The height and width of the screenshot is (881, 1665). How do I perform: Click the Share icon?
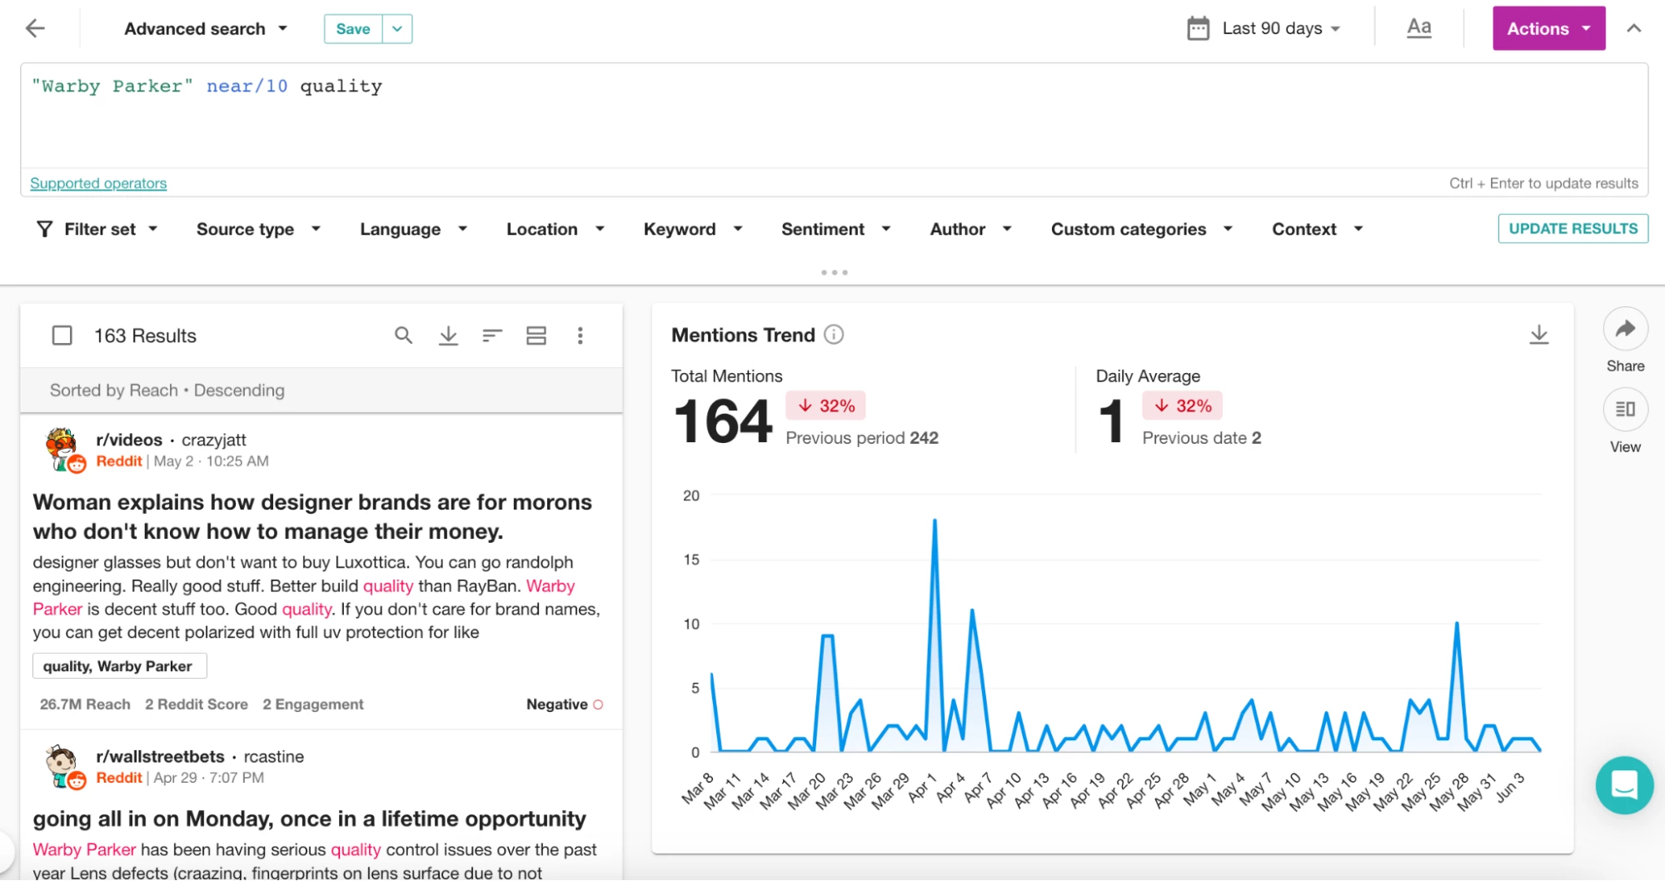pos(1625,329)
